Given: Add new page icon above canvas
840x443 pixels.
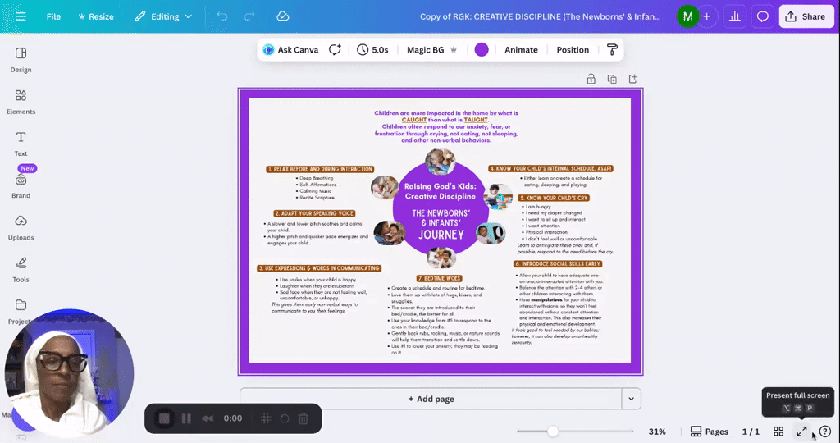Looking at the screenshot, I should [632, 80].
